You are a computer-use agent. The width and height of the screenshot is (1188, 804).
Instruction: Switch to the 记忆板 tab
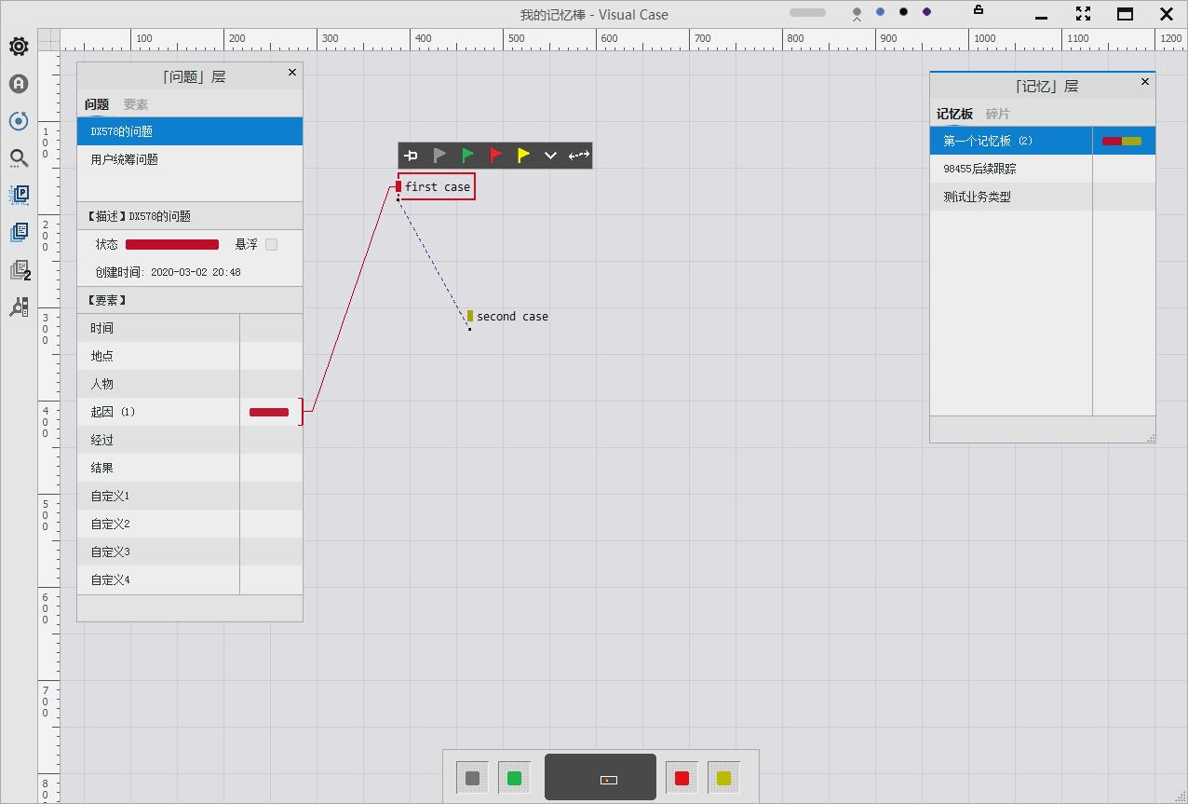(x=954, y=114)
